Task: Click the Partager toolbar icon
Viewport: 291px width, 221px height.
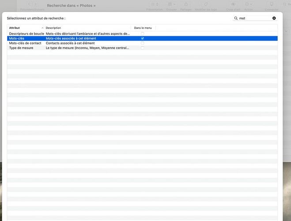Action: point(185,4)
